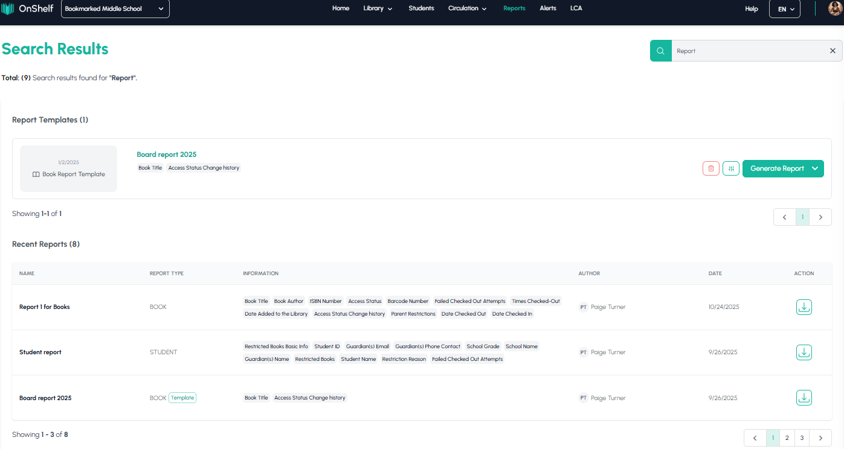844x449 pixels.
Task: Click the green search magnifier icon
Action: pos(660,51)
